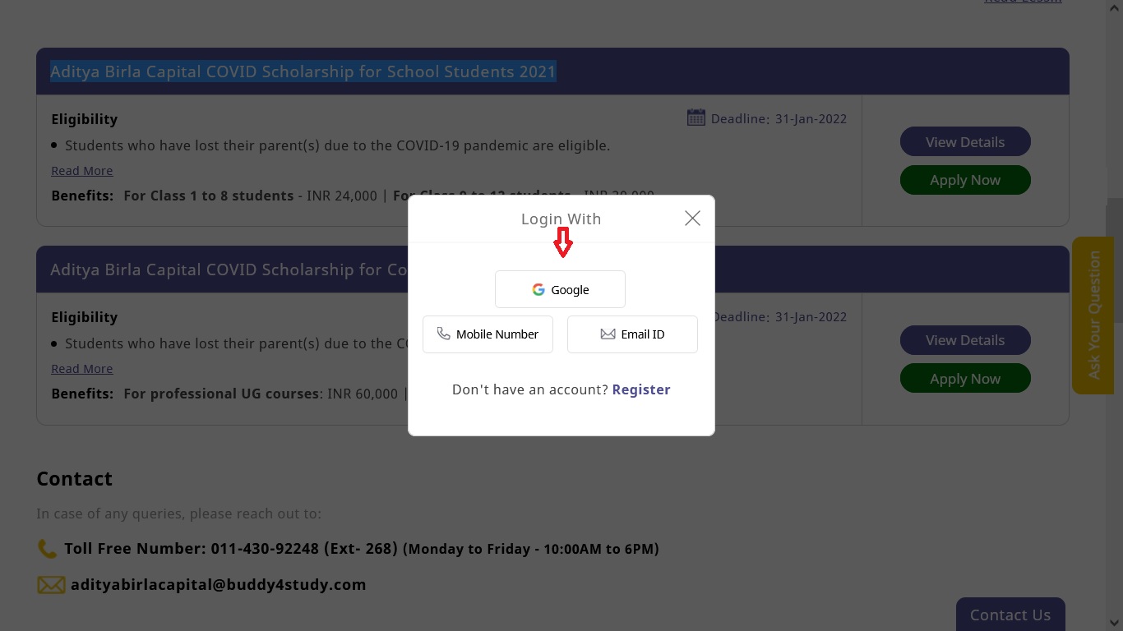This screenshot has height=631, width=1123.
Task: Expand Read More under School Students eligibility
Action: coord(81,171)
